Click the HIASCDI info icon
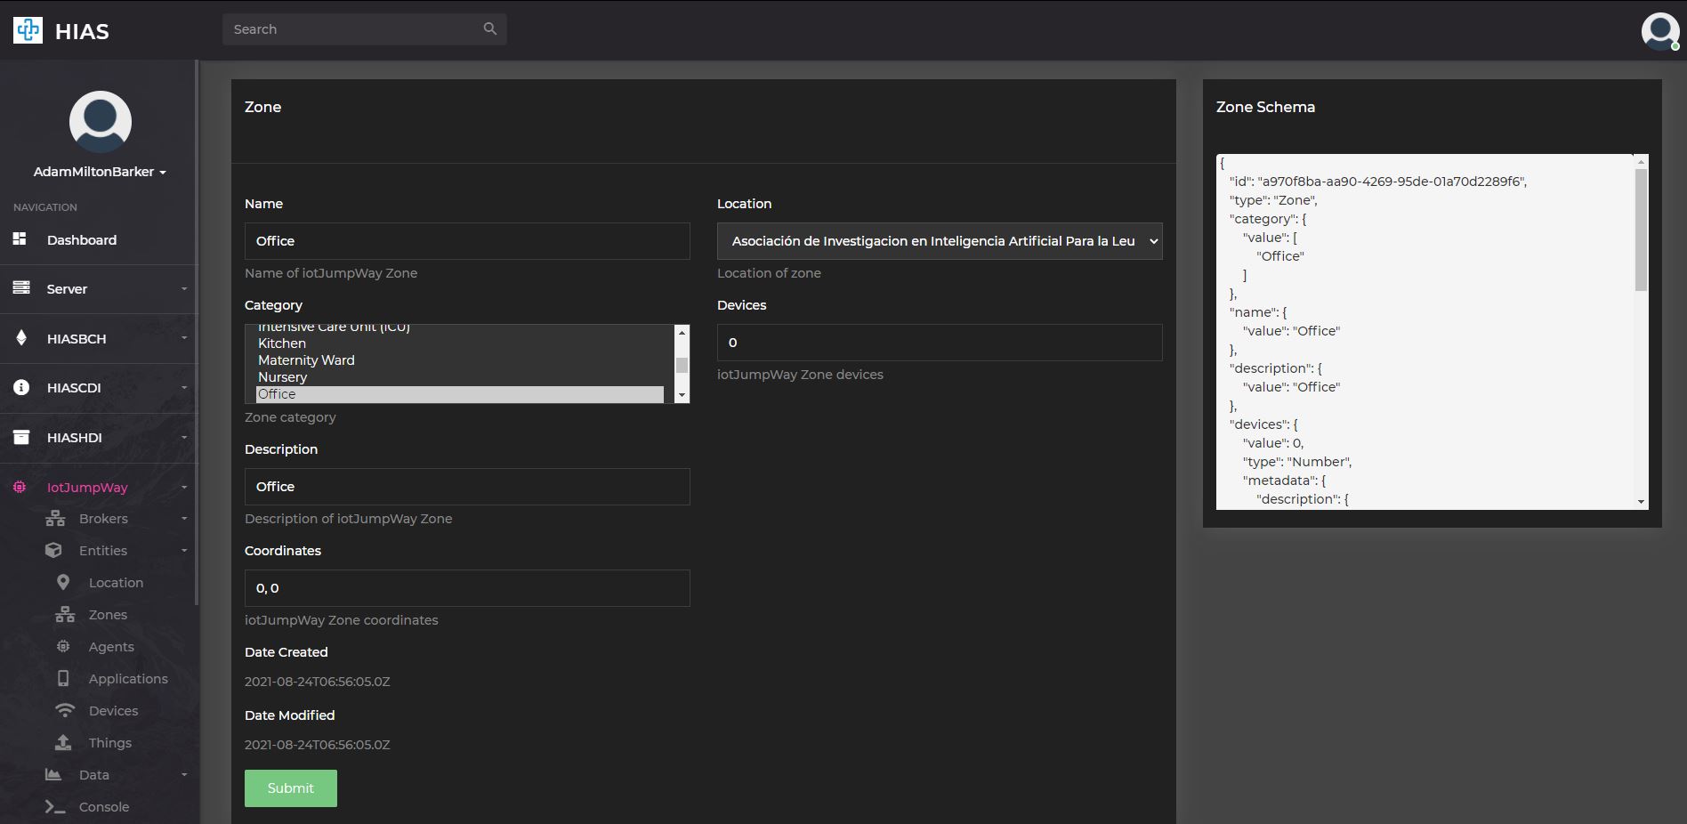This screenshot has width=1687, height=824. pos(21,387)
